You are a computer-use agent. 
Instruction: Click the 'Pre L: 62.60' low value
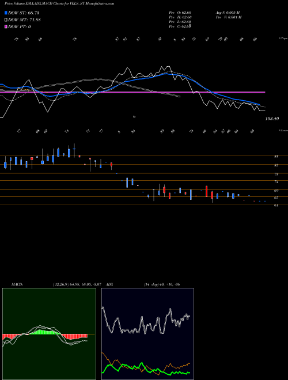180,22
